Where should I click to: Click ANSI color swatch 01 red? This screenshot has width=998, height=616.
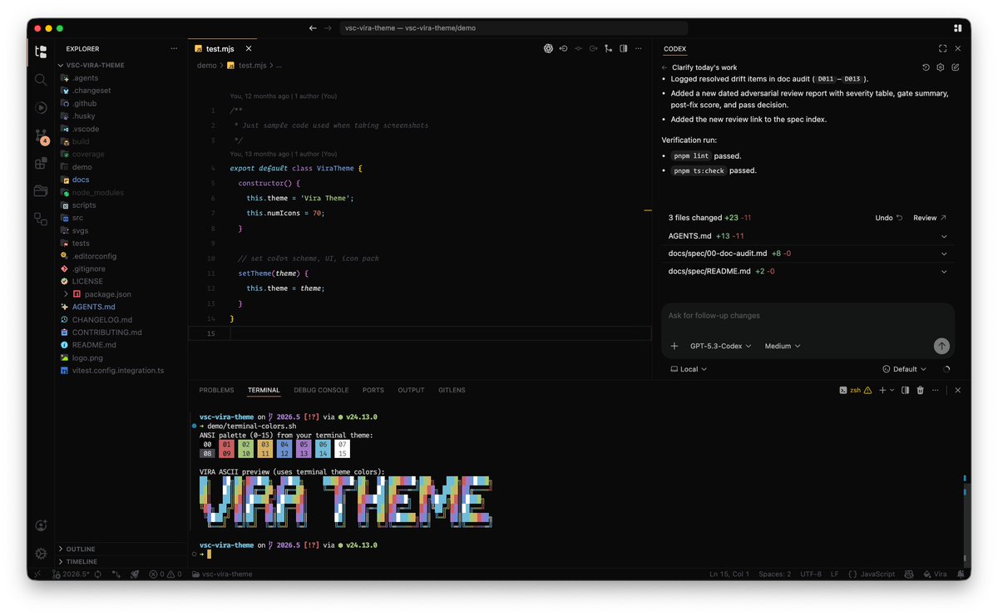(x=226, y=445)
